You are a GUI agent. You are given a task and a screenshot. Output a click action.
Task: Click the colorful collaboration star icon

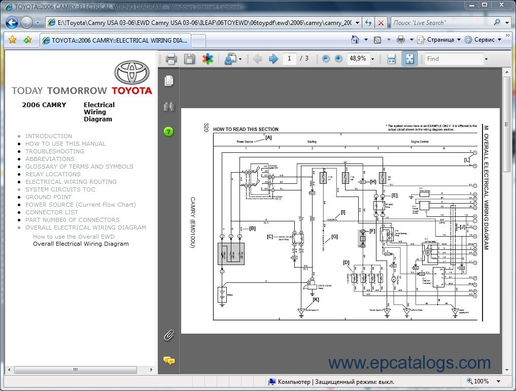pyautogui.click(x=208, y=59)
